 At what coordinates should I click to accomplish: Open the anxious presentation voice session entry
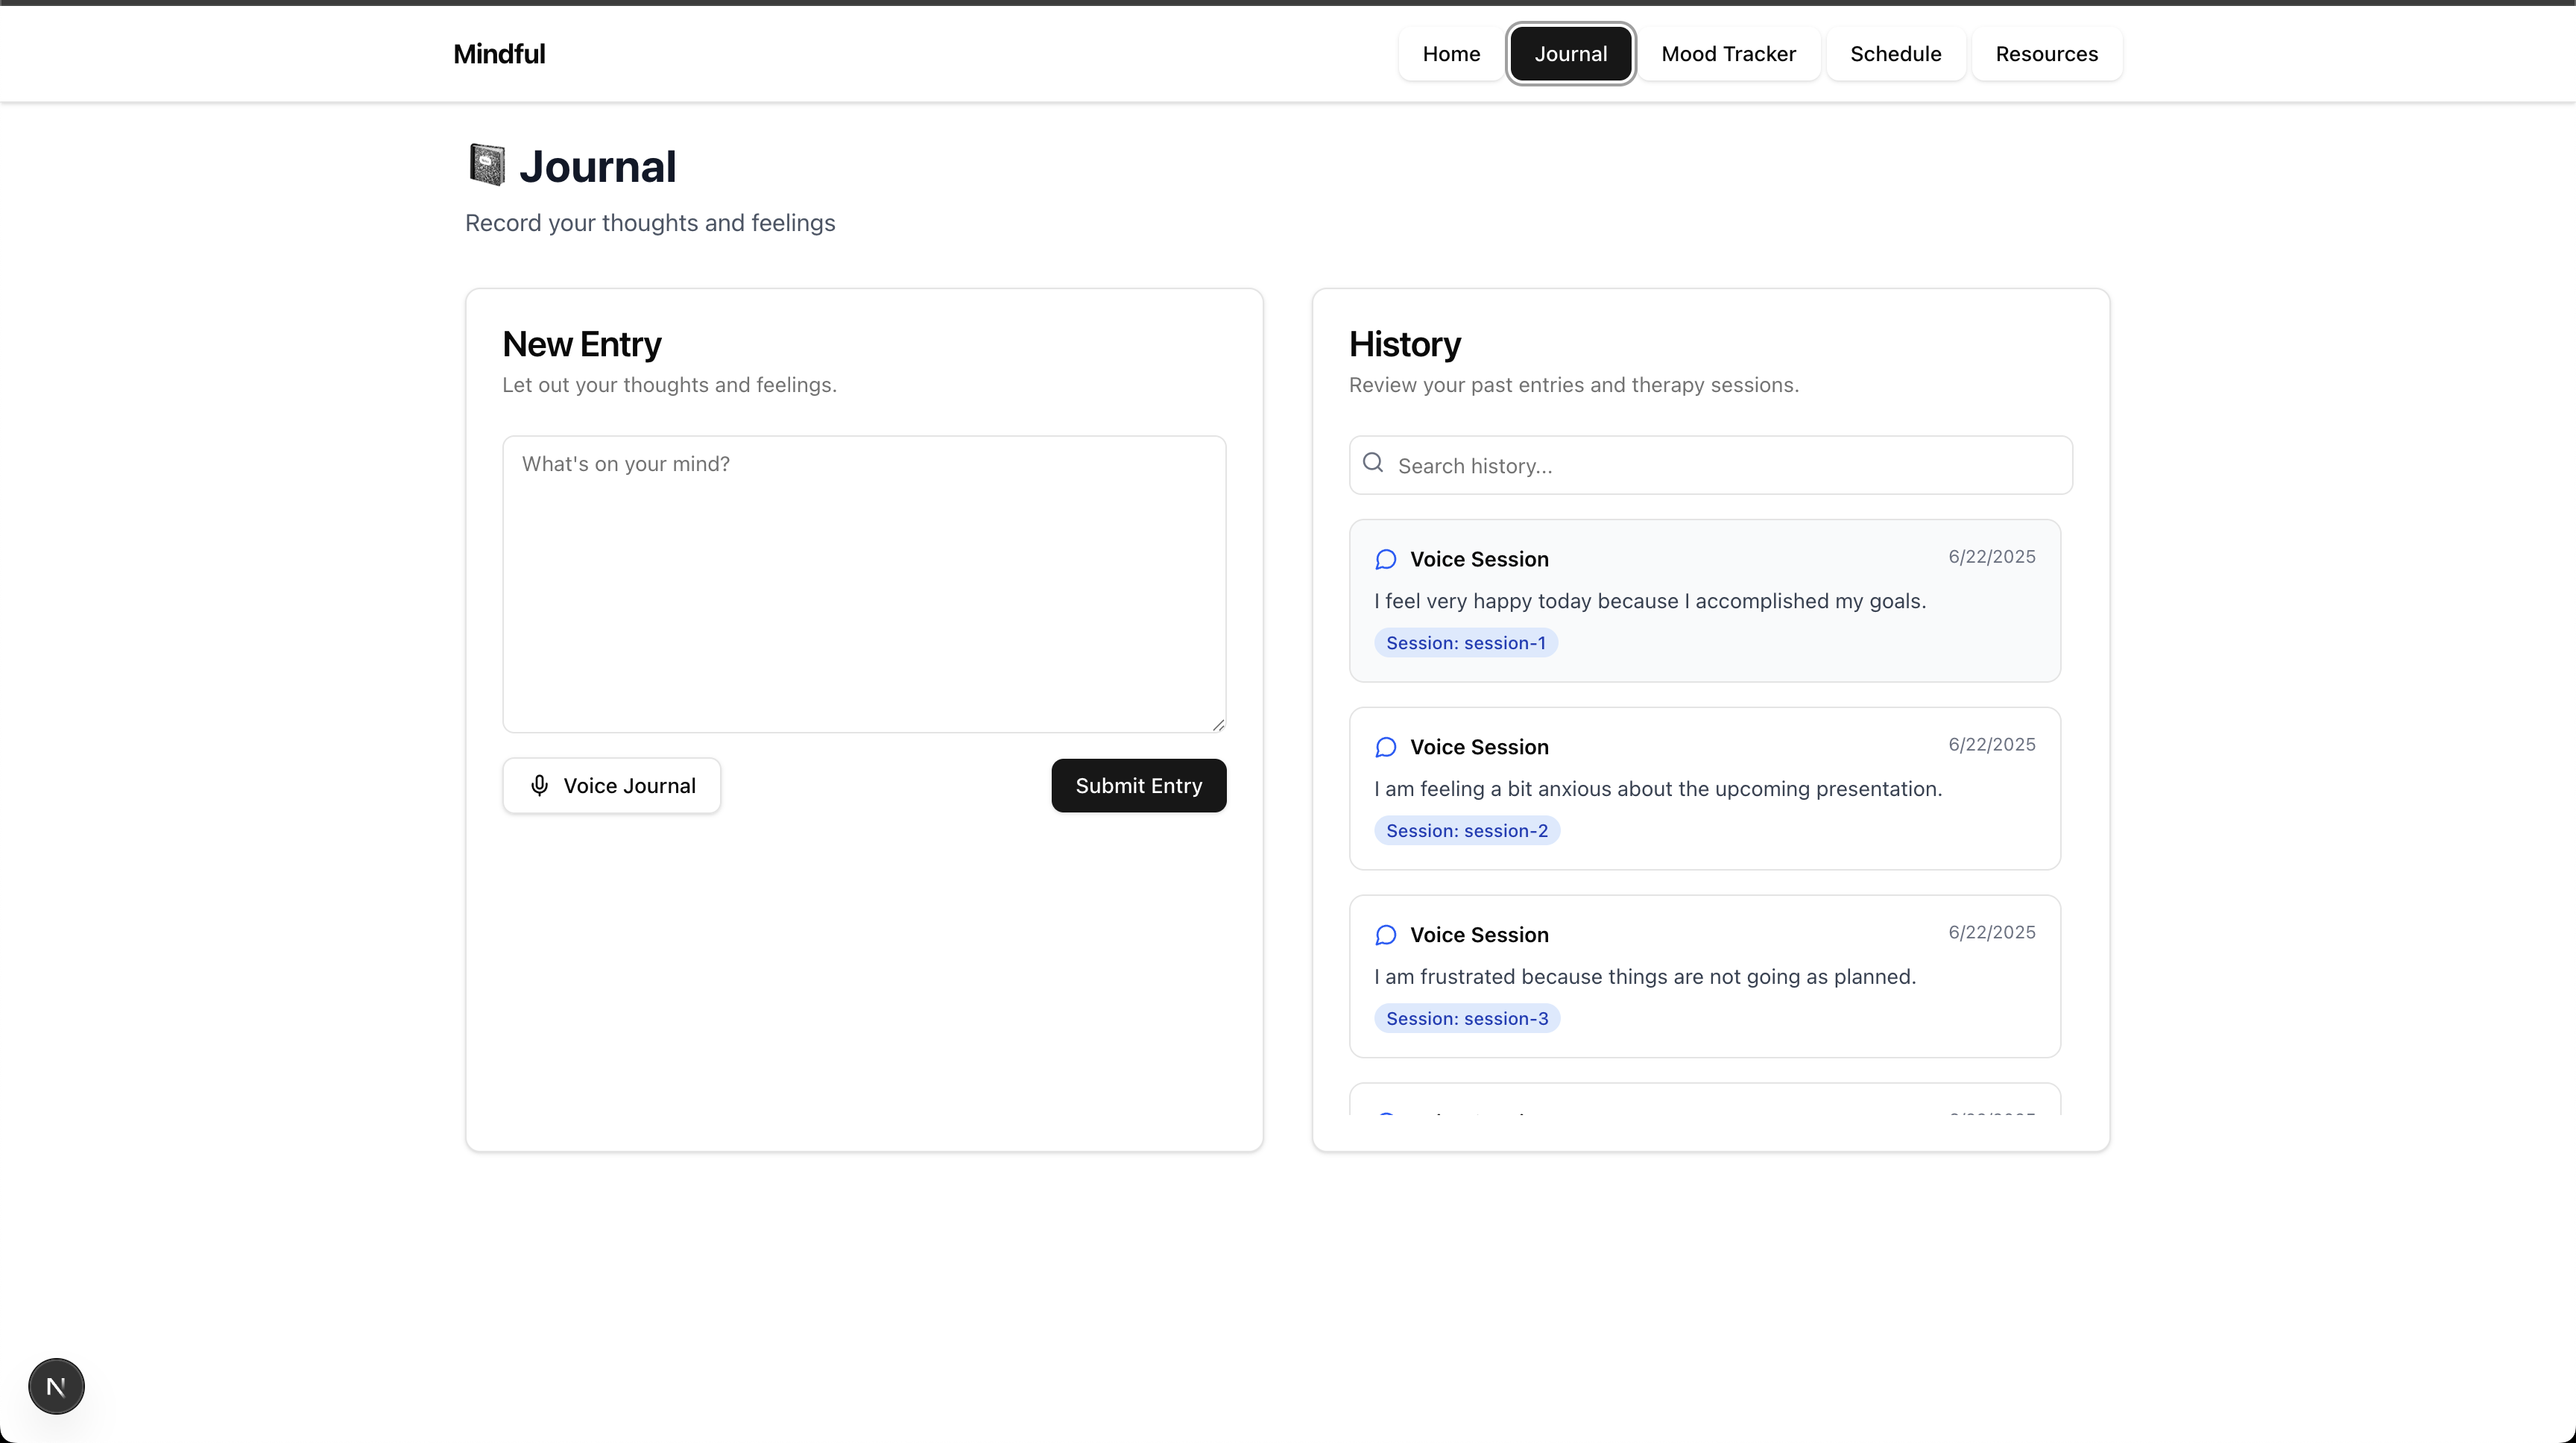click(x=1704, y=789)
